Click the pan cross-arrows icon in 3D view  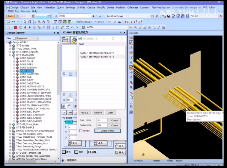tap(131, 72)
